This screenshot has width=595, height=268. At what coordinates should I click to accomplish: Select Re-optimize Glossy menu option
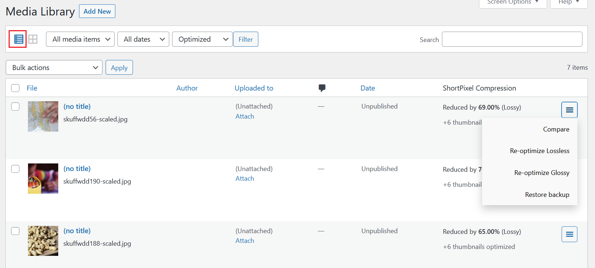tap(541, 173)
